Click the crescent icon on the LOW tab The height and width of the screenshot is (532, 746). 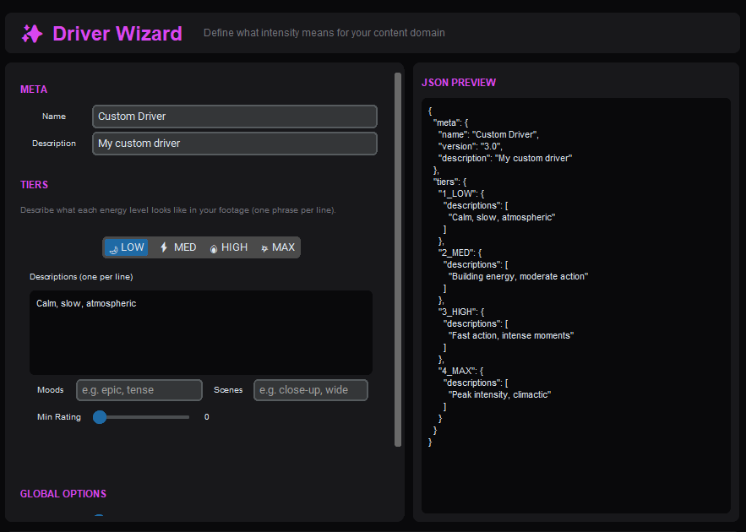pyautogui.click(x=113, y=247)
